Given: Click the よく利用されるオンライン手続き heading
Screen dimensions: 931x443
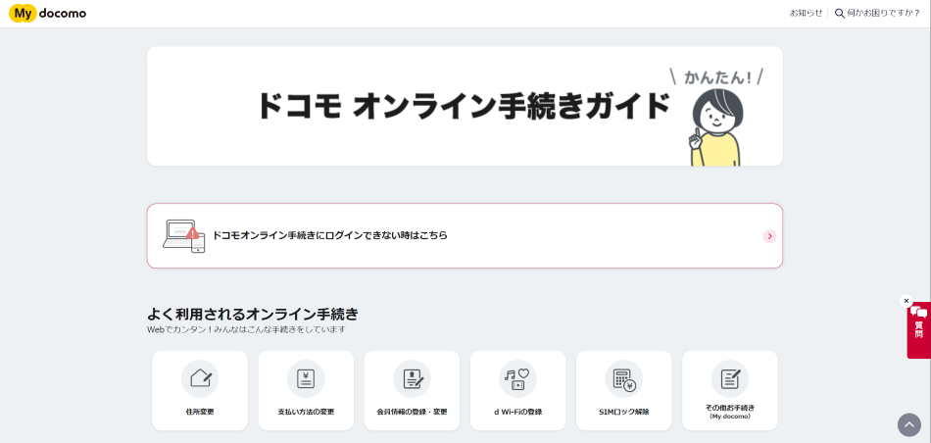Looking at the screenshot, I should click(253, 313).
